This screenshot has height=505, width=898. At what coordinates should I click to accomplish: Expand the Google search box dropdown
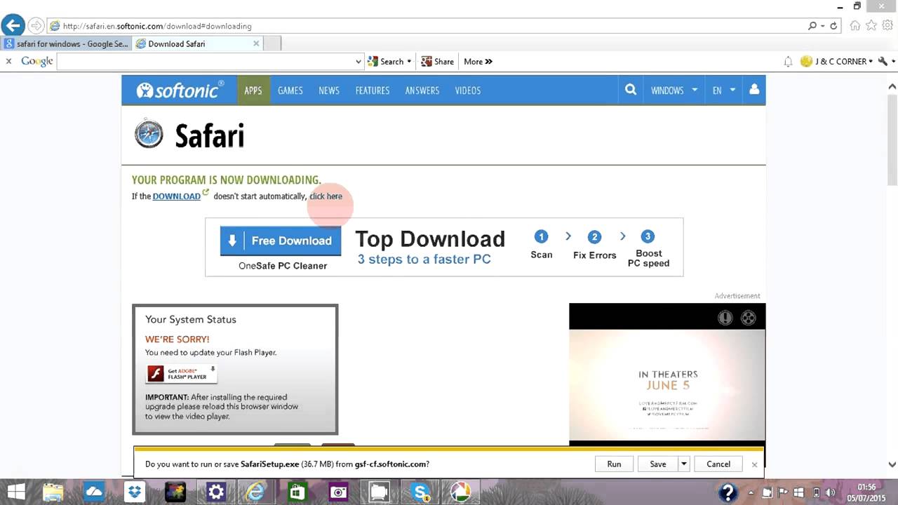(x=358, y=62)
